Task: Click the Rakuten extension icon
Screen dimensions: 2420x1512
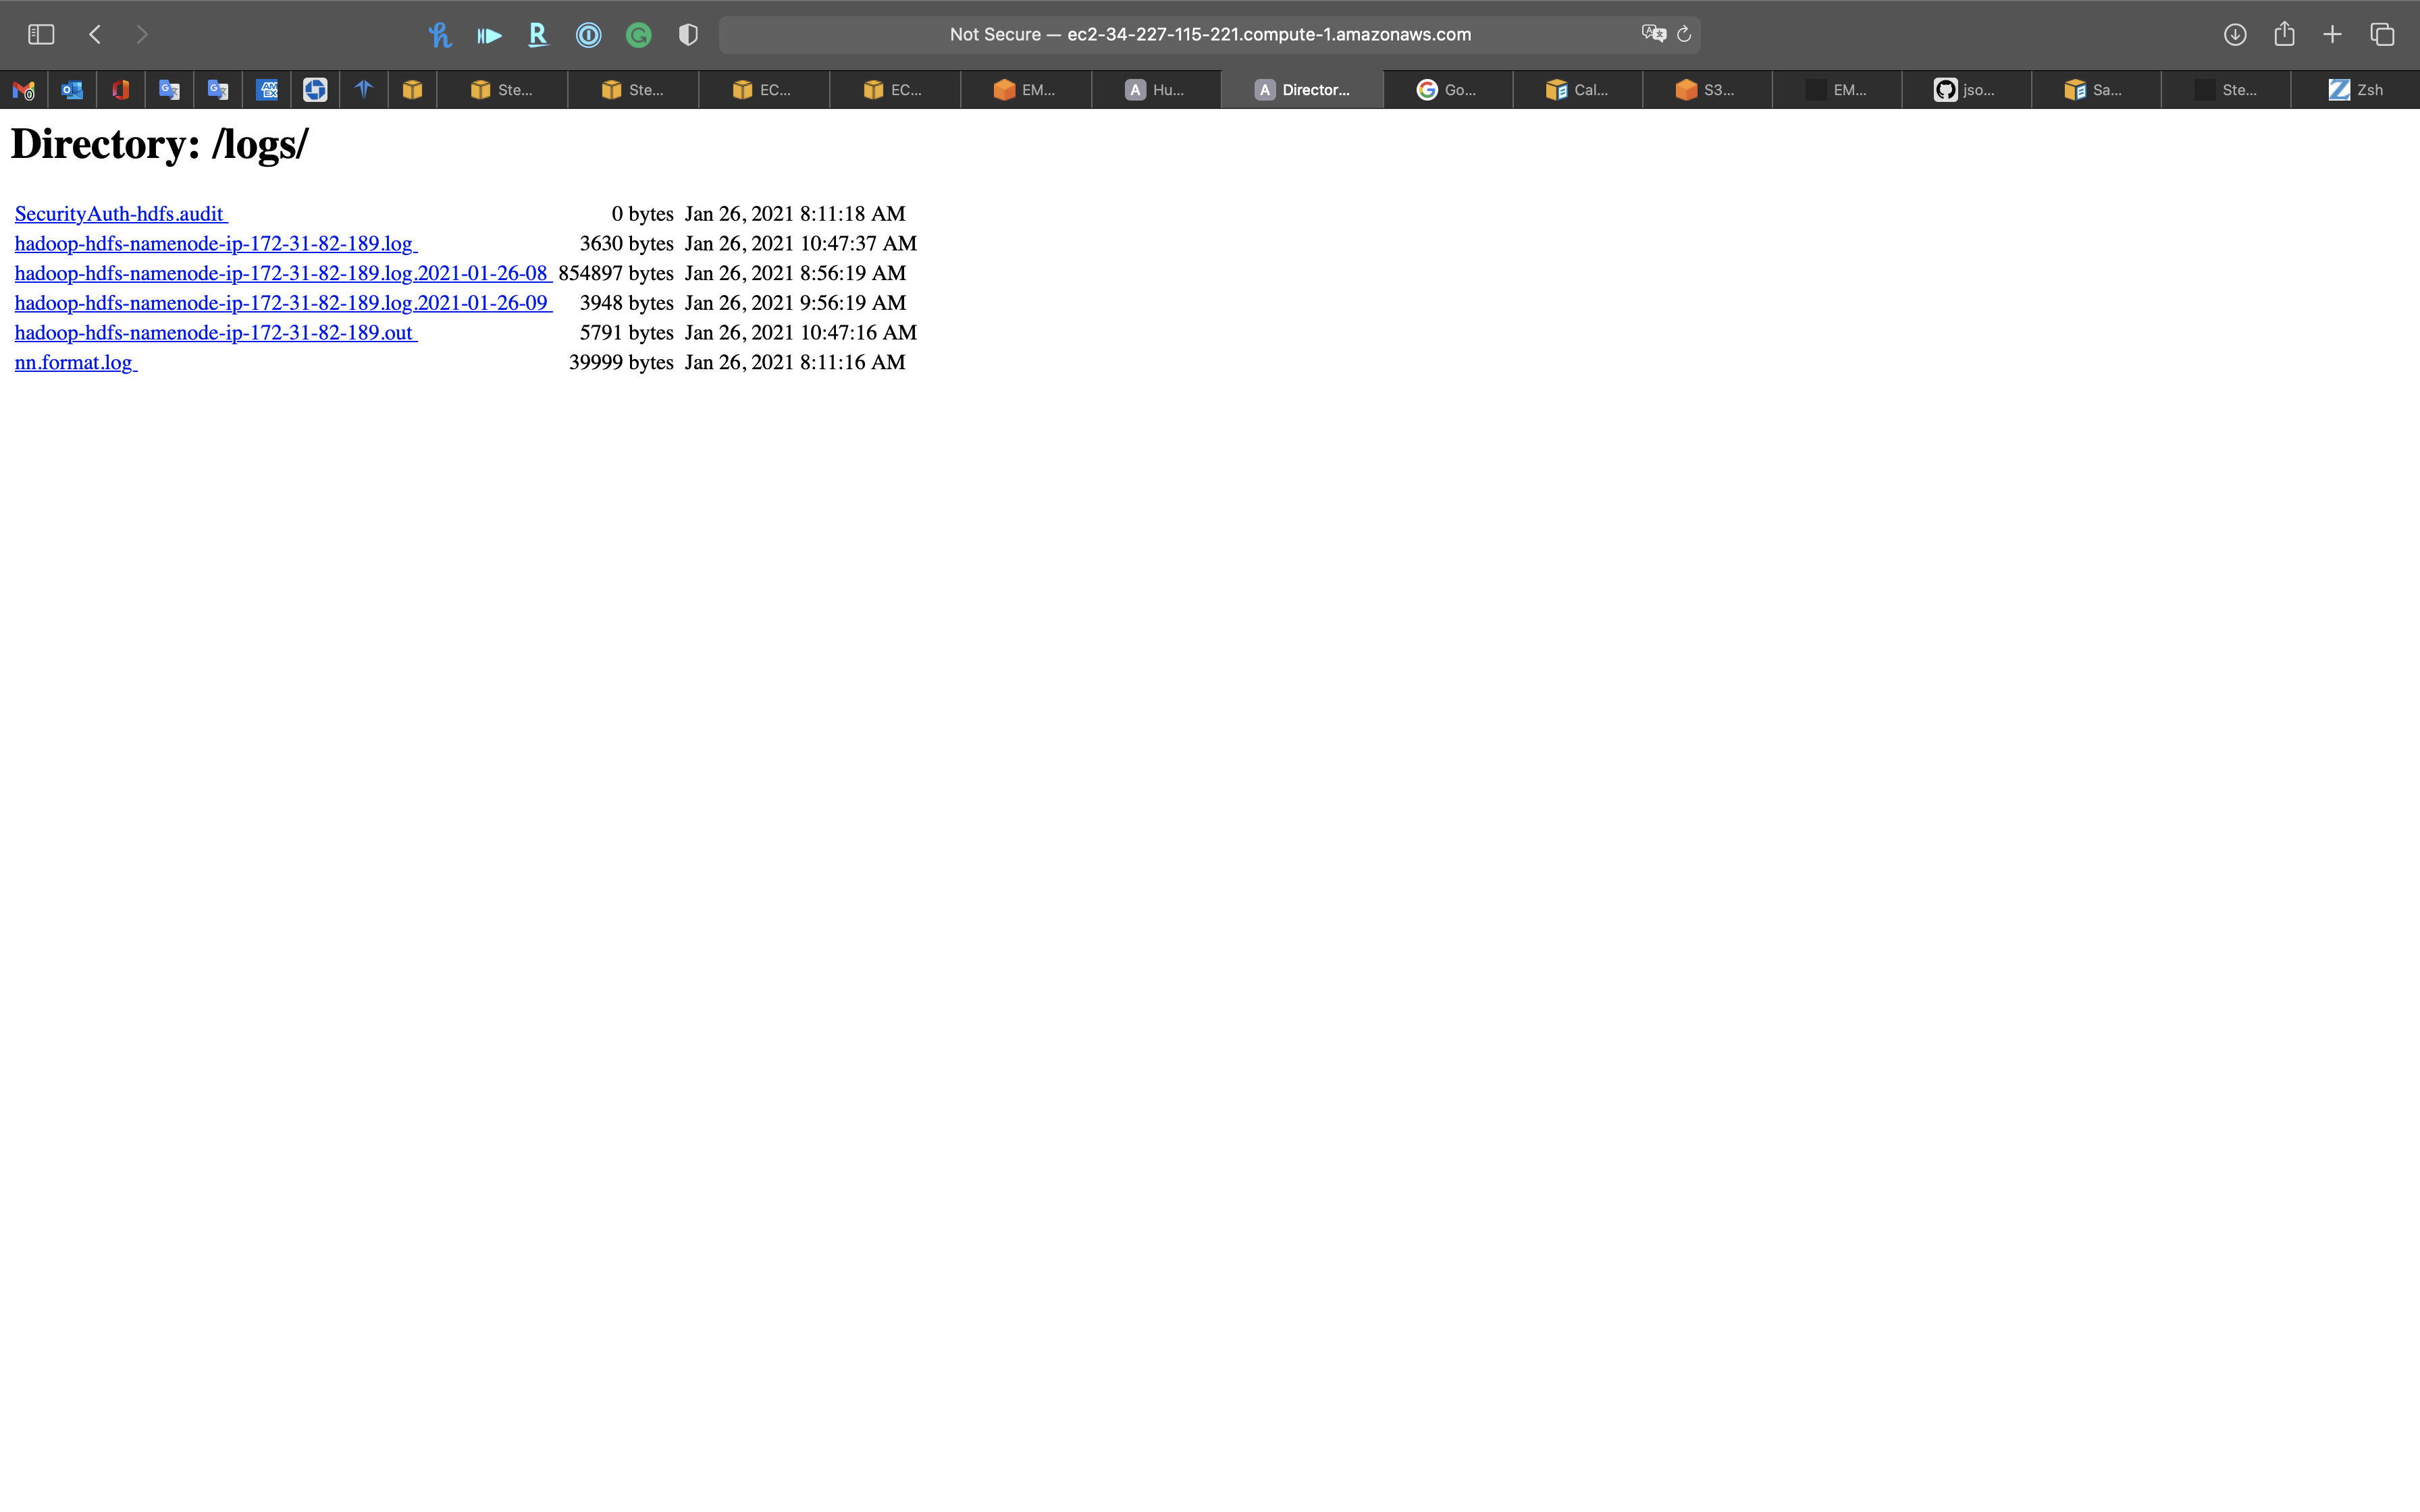Action: tap(538, 35)
